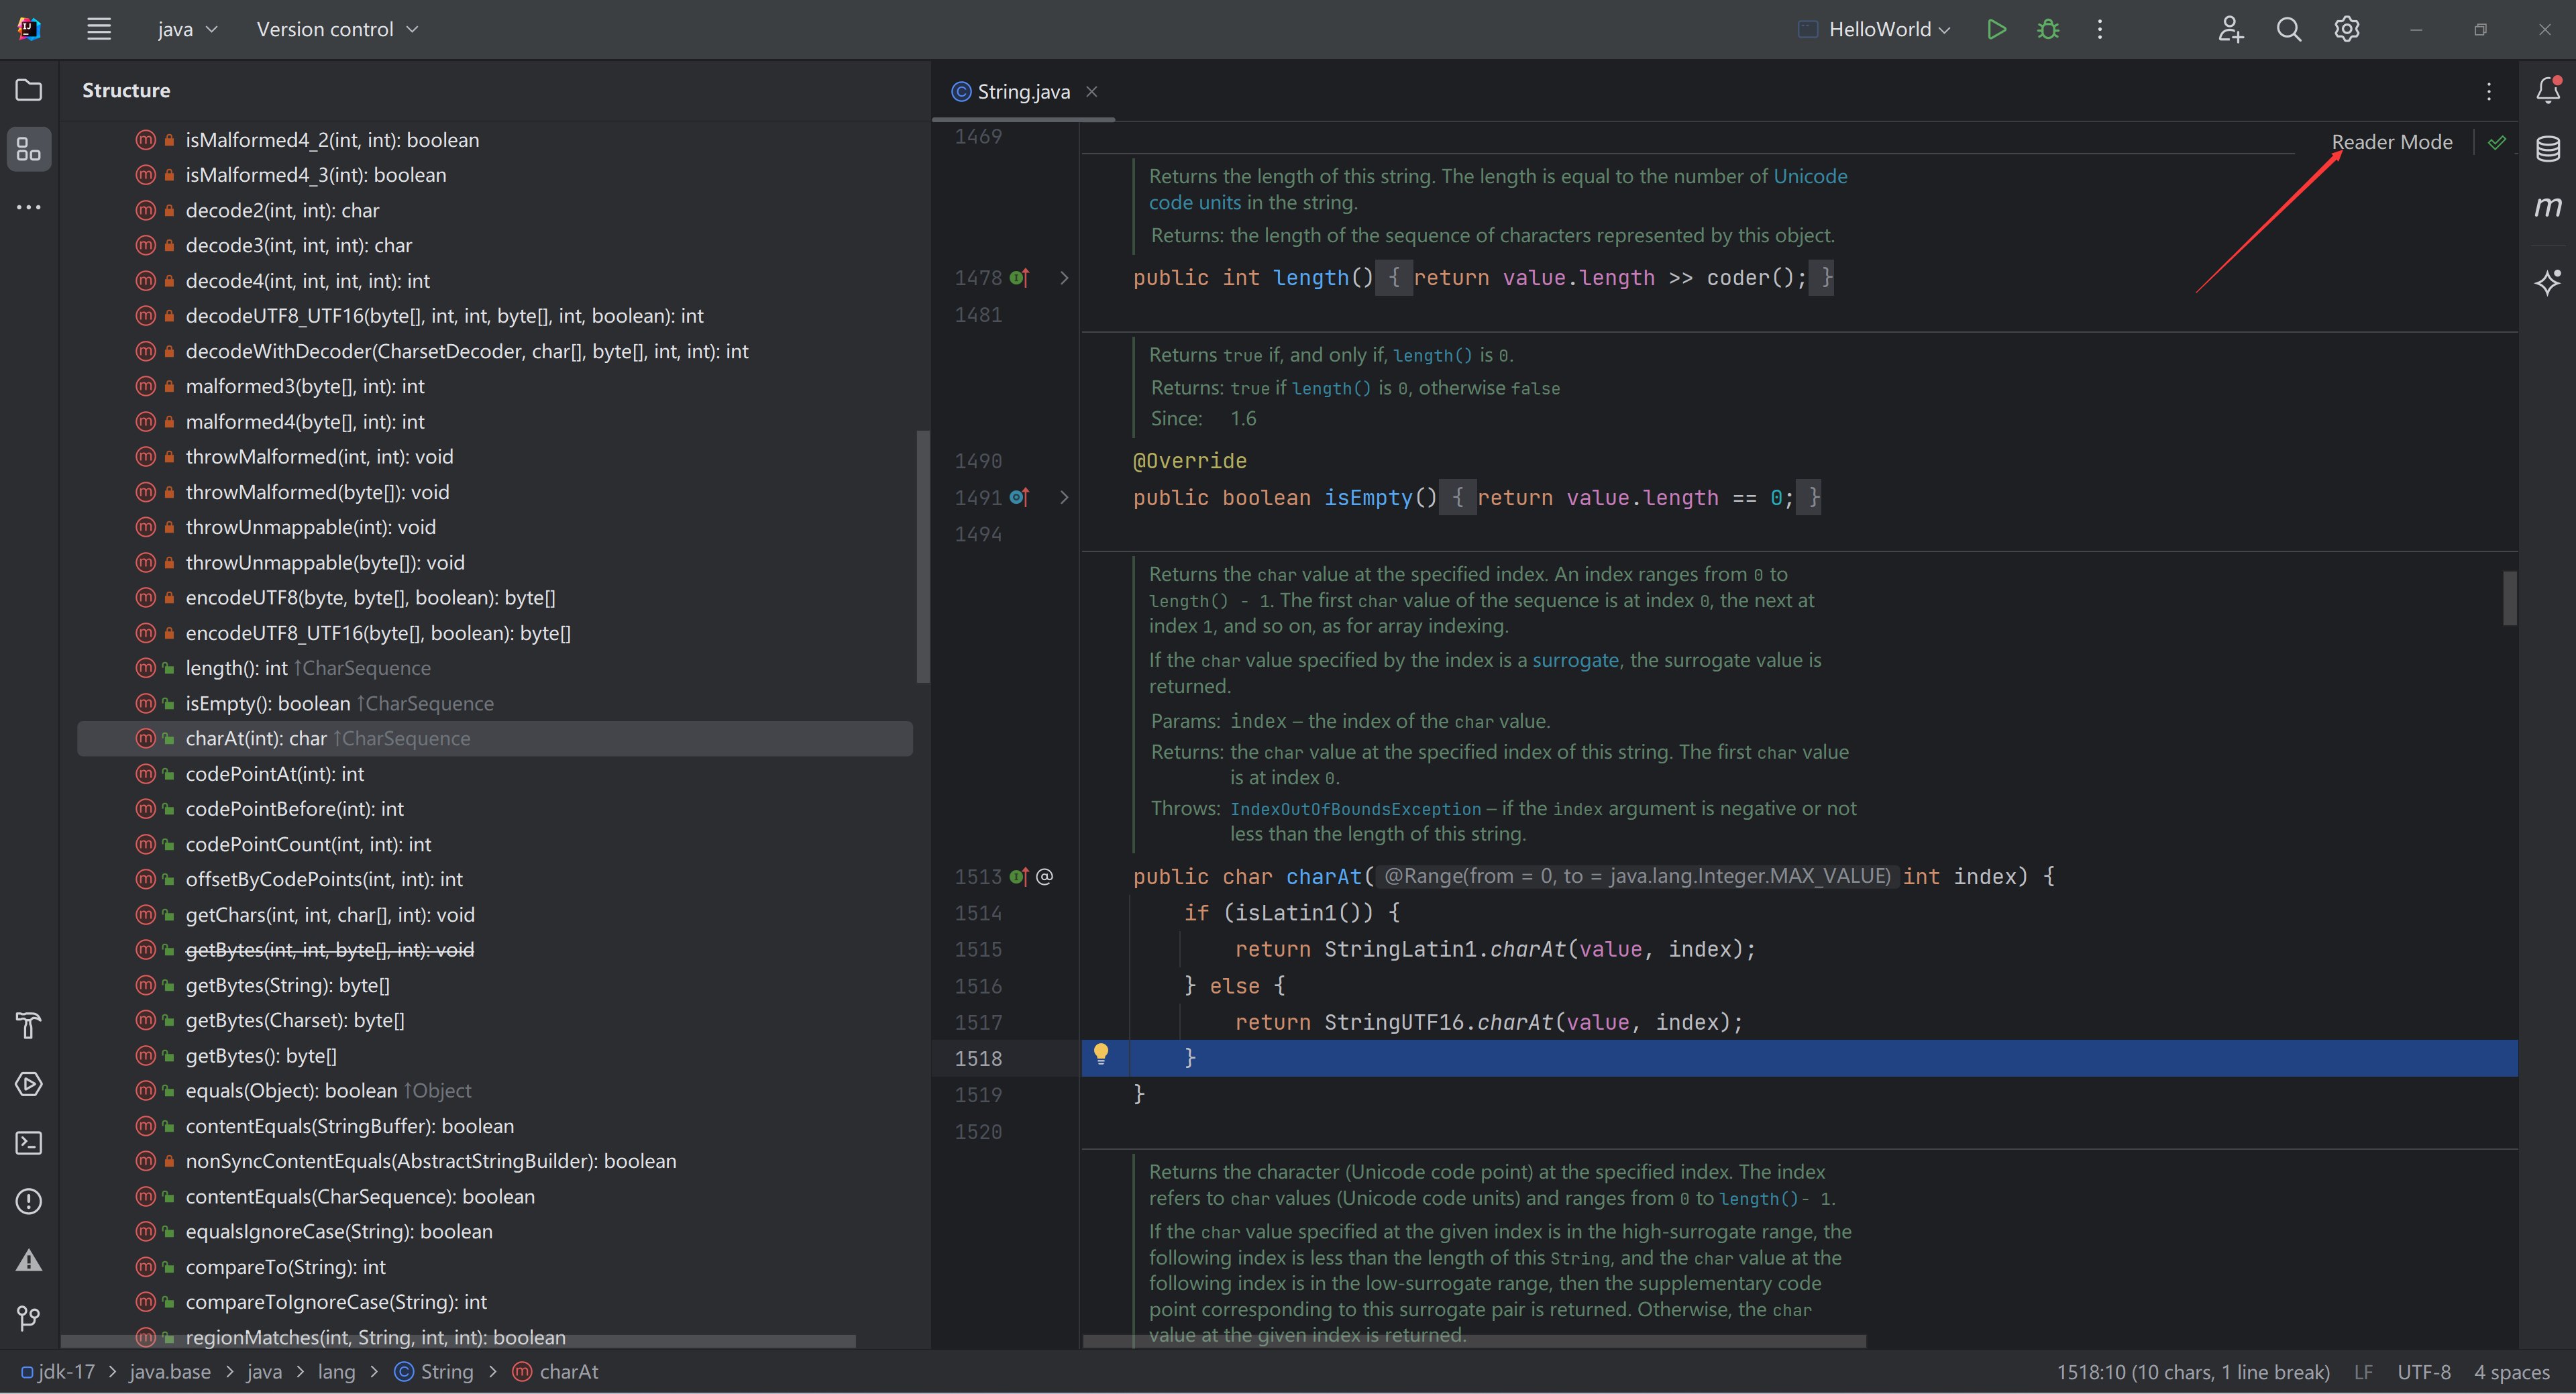
Task: Select isEmpty(): boolean in Structure
Action: click(495, 703)
